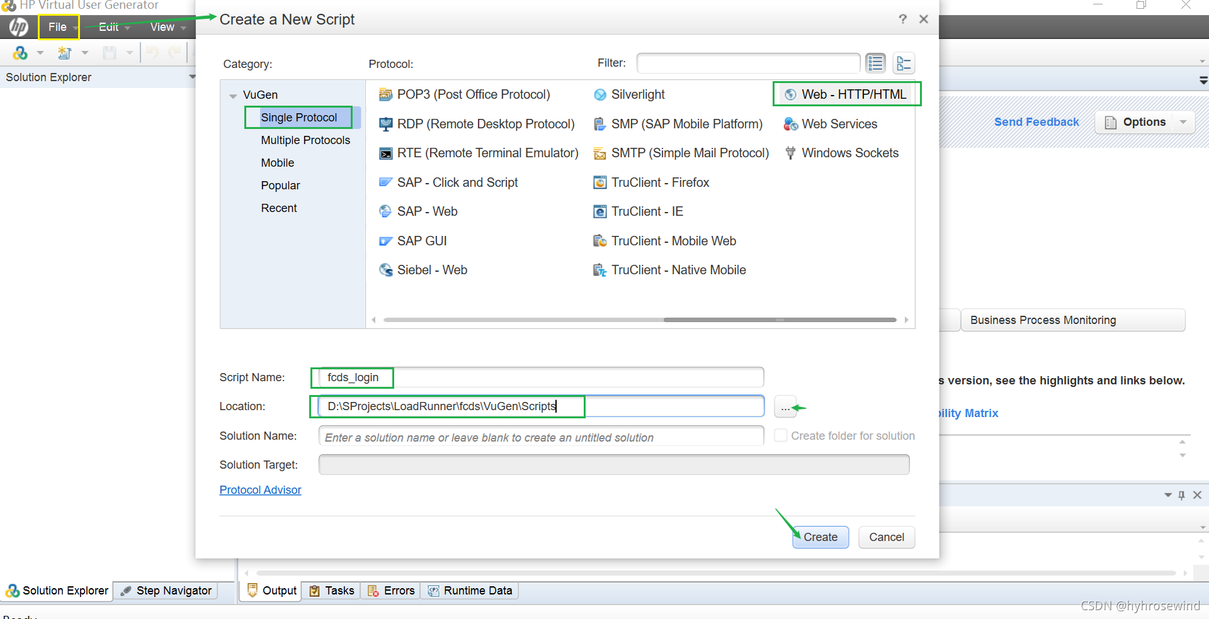
Task: Click Business Process Monitoring tab
Action: tap(1073, 320)
